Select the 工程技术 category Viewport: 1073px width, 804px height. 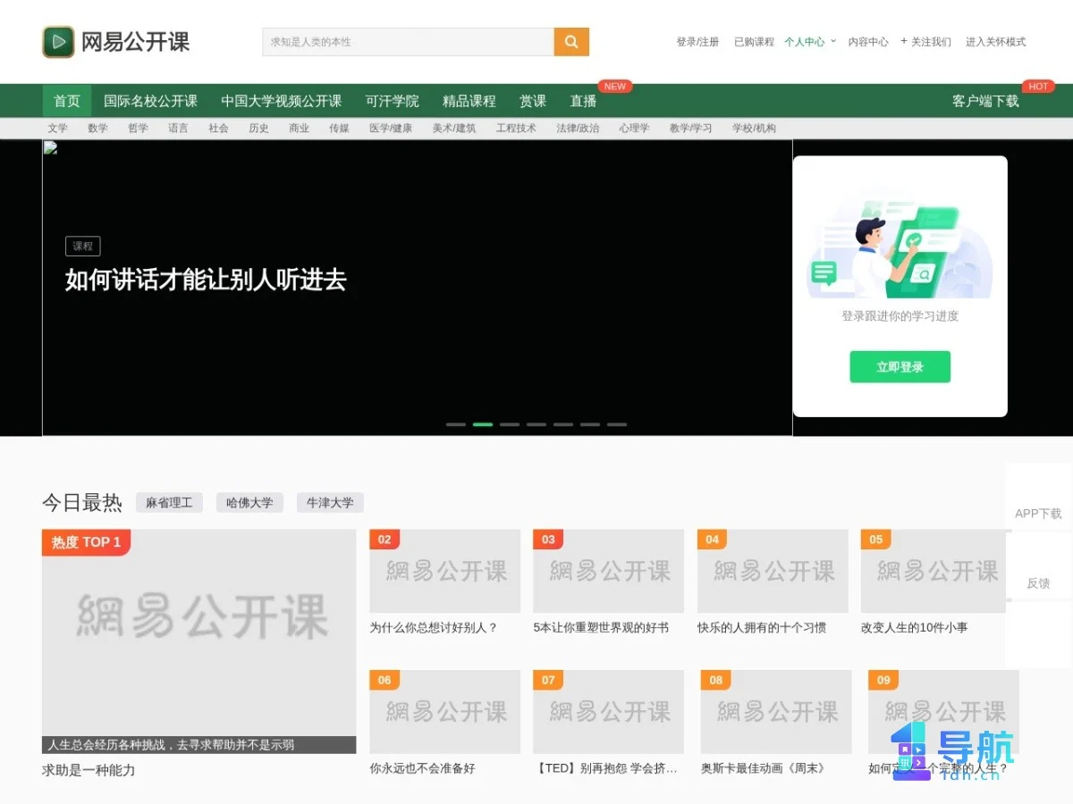(516, 129)
